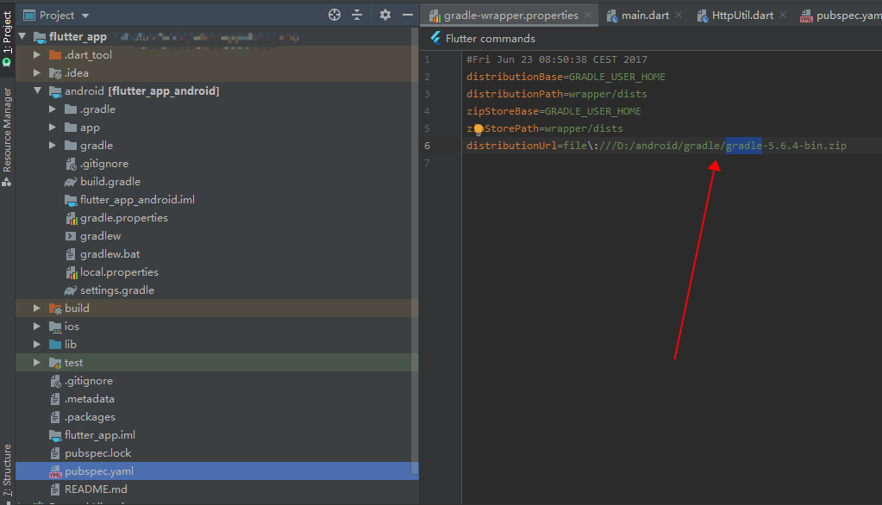Select gradlew.bat file
The image size is (882, 505).
tap(109, 253)
